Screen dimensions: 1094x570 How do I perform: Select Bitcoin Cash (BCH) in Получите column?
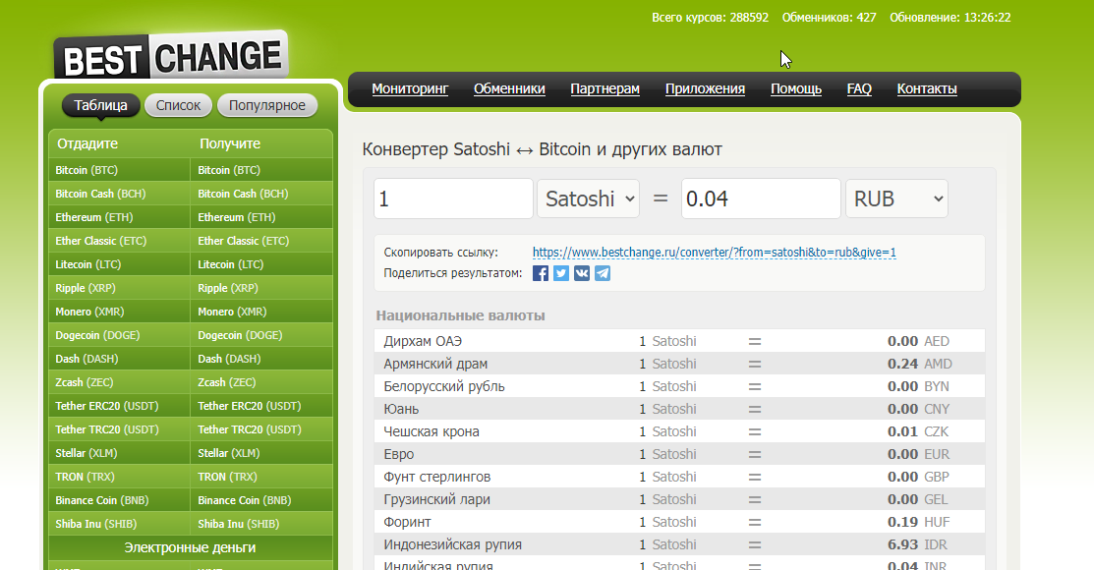pos(261,194)
